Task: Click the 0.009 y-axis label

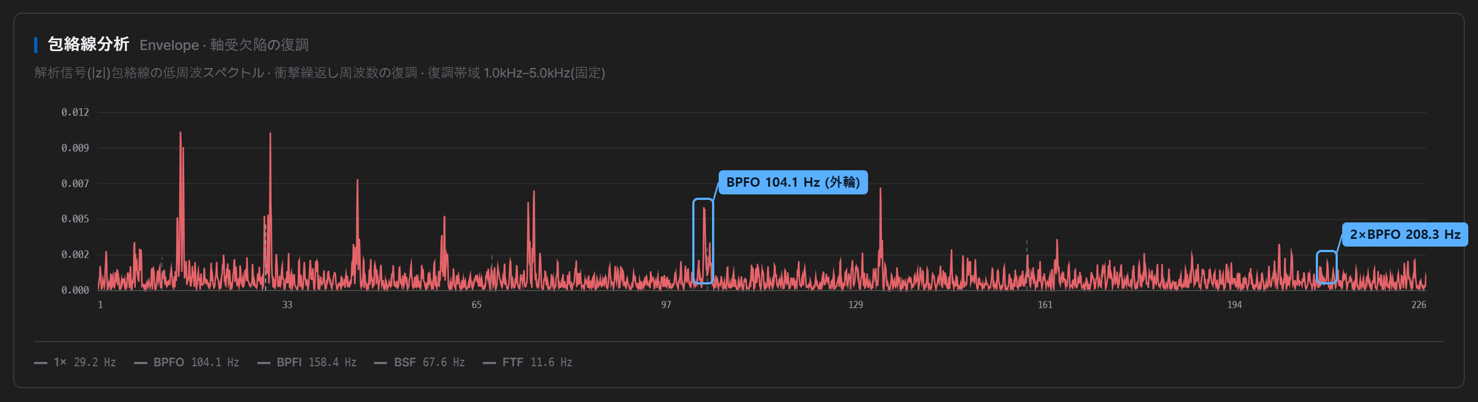Action: coord(75,148)
